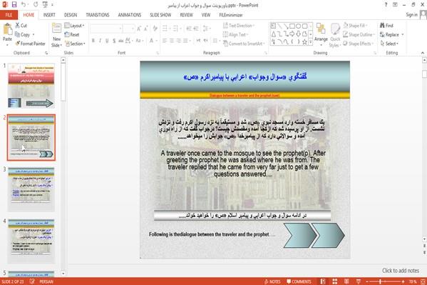Toggle the Notes pane in status bar
The width and height of the screenshot is (427, 285).
[x=272, y=281]
